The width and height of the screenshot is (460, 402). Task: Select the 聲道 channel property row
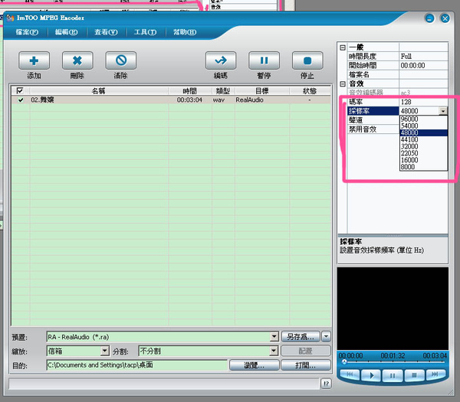click(373, 120)
